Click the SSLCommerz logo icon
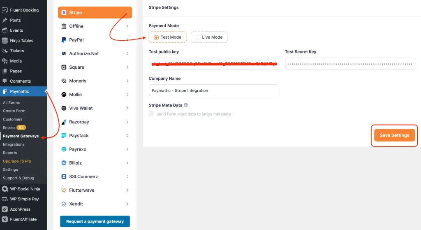 64,177
